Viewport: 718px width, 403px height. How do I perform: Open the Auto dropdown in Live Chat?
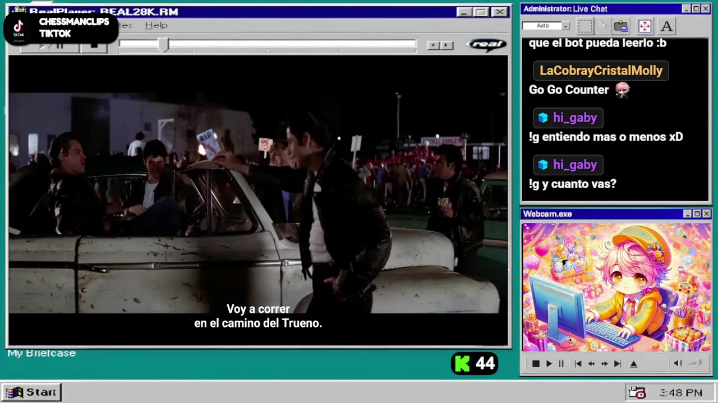click(x=565, y=26)
